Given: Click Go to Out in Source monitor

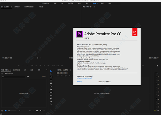Looking at the screenshot, I should coord(49,65).
